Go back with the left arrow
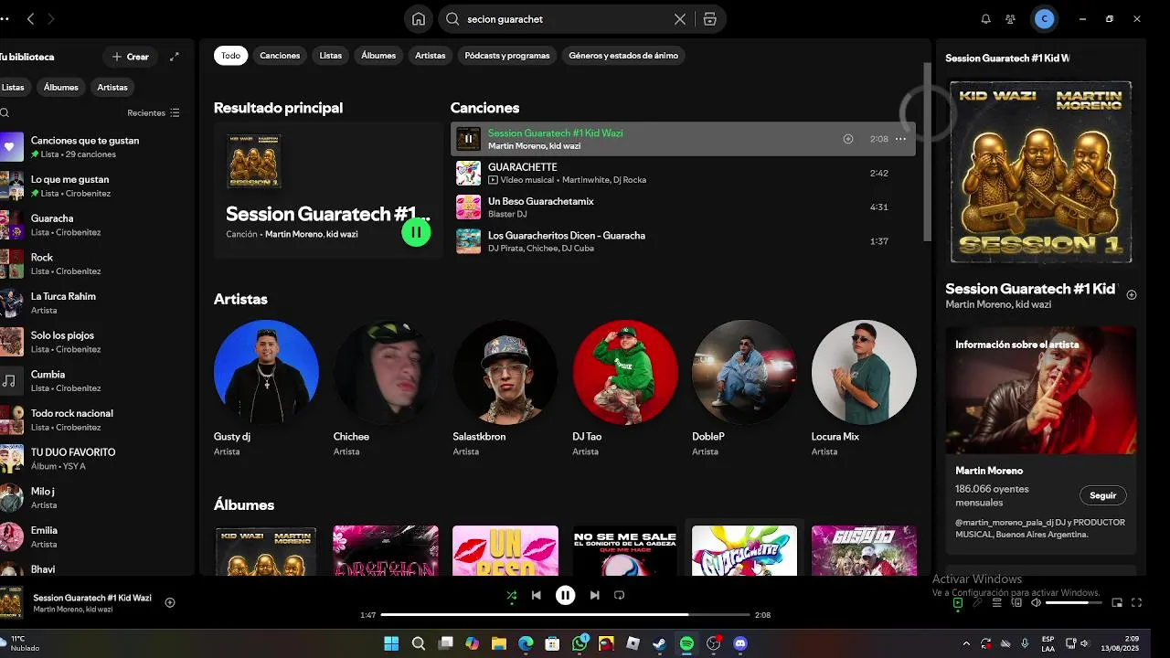 tap(31, 18)
